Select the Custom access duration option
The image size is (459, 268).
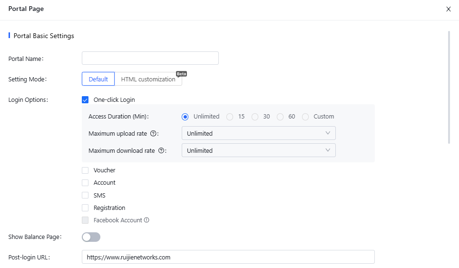click(x=305, y=117)
